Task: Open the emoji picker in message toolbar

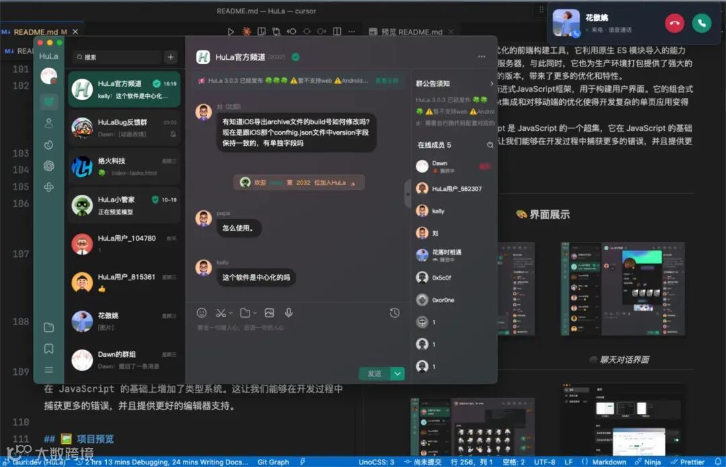Action: point(202,313)
